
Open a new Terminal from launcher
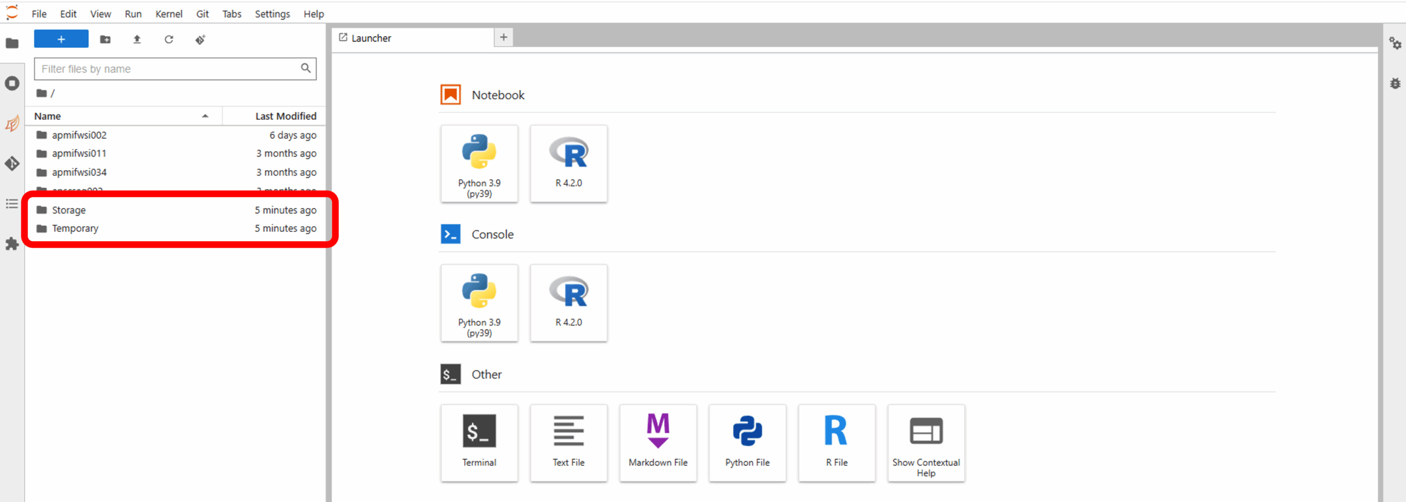click(x=479, y=443)
